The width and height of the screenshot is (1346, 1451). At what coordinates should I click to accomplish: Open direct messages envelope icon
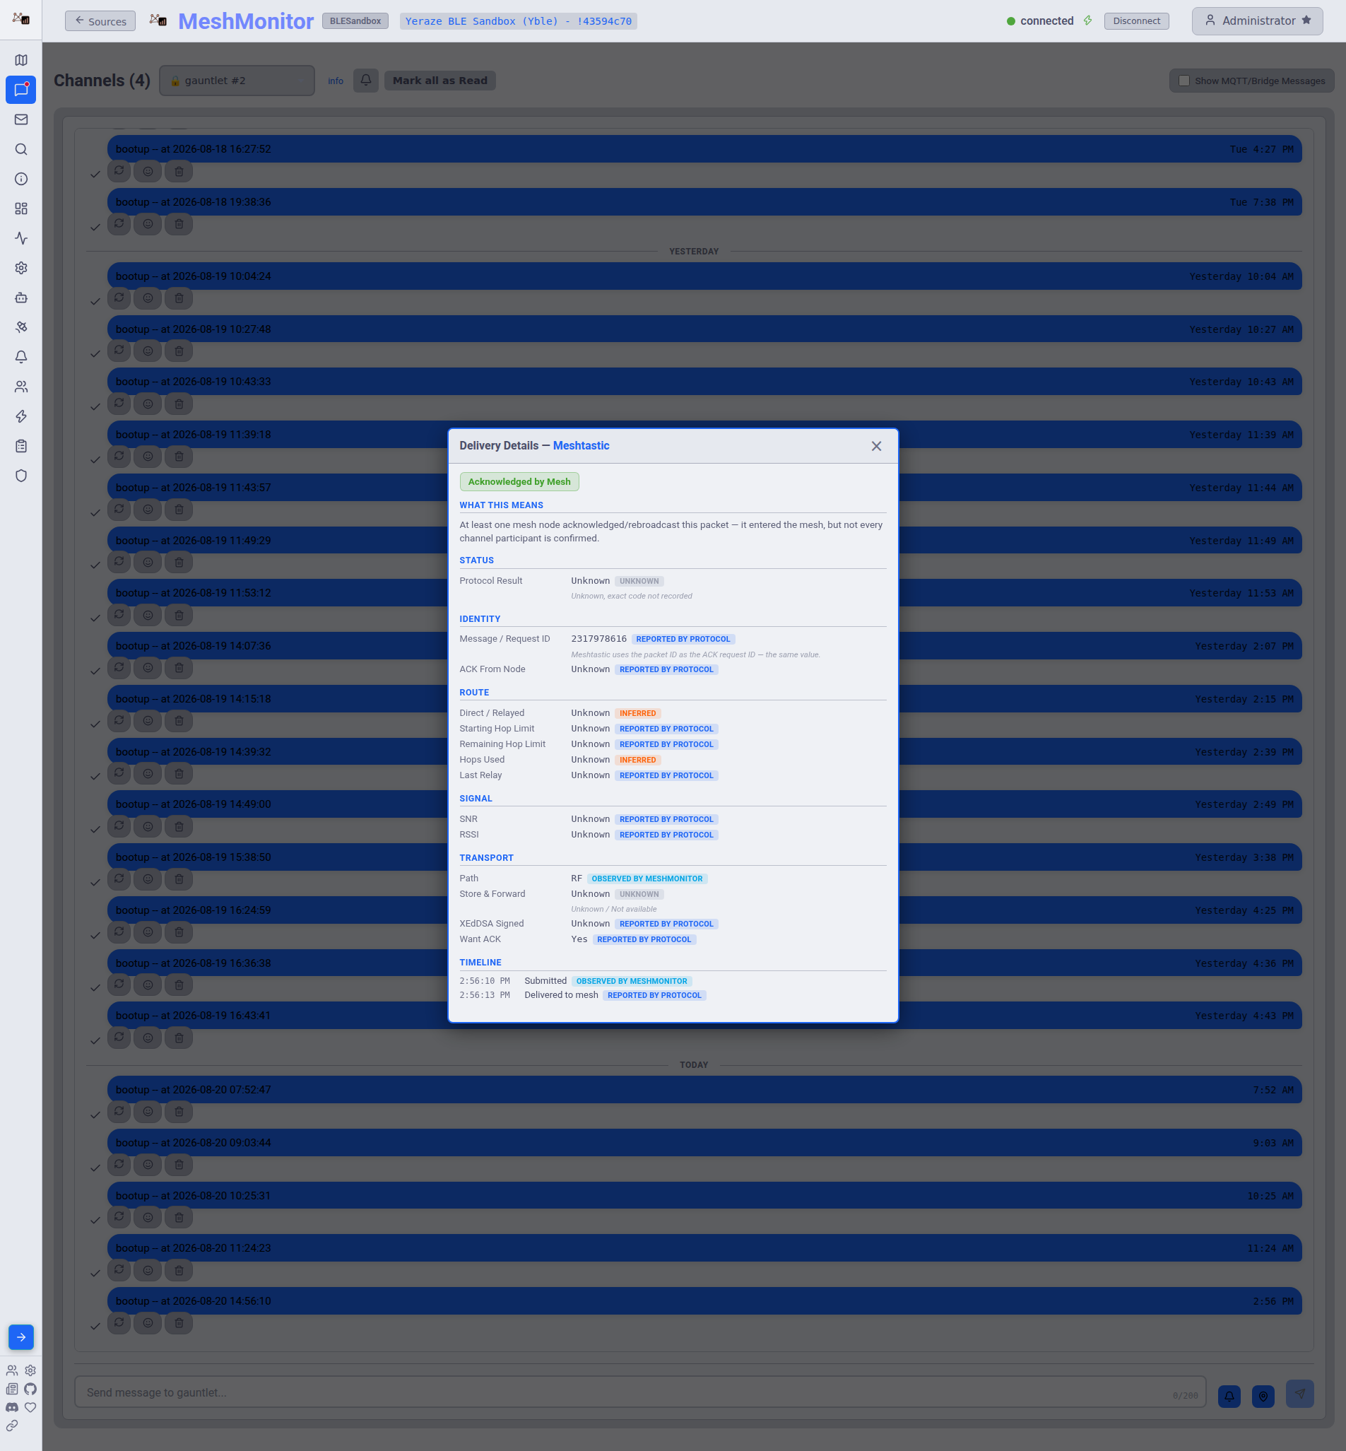pyautogui.click(x=21, y=119)
